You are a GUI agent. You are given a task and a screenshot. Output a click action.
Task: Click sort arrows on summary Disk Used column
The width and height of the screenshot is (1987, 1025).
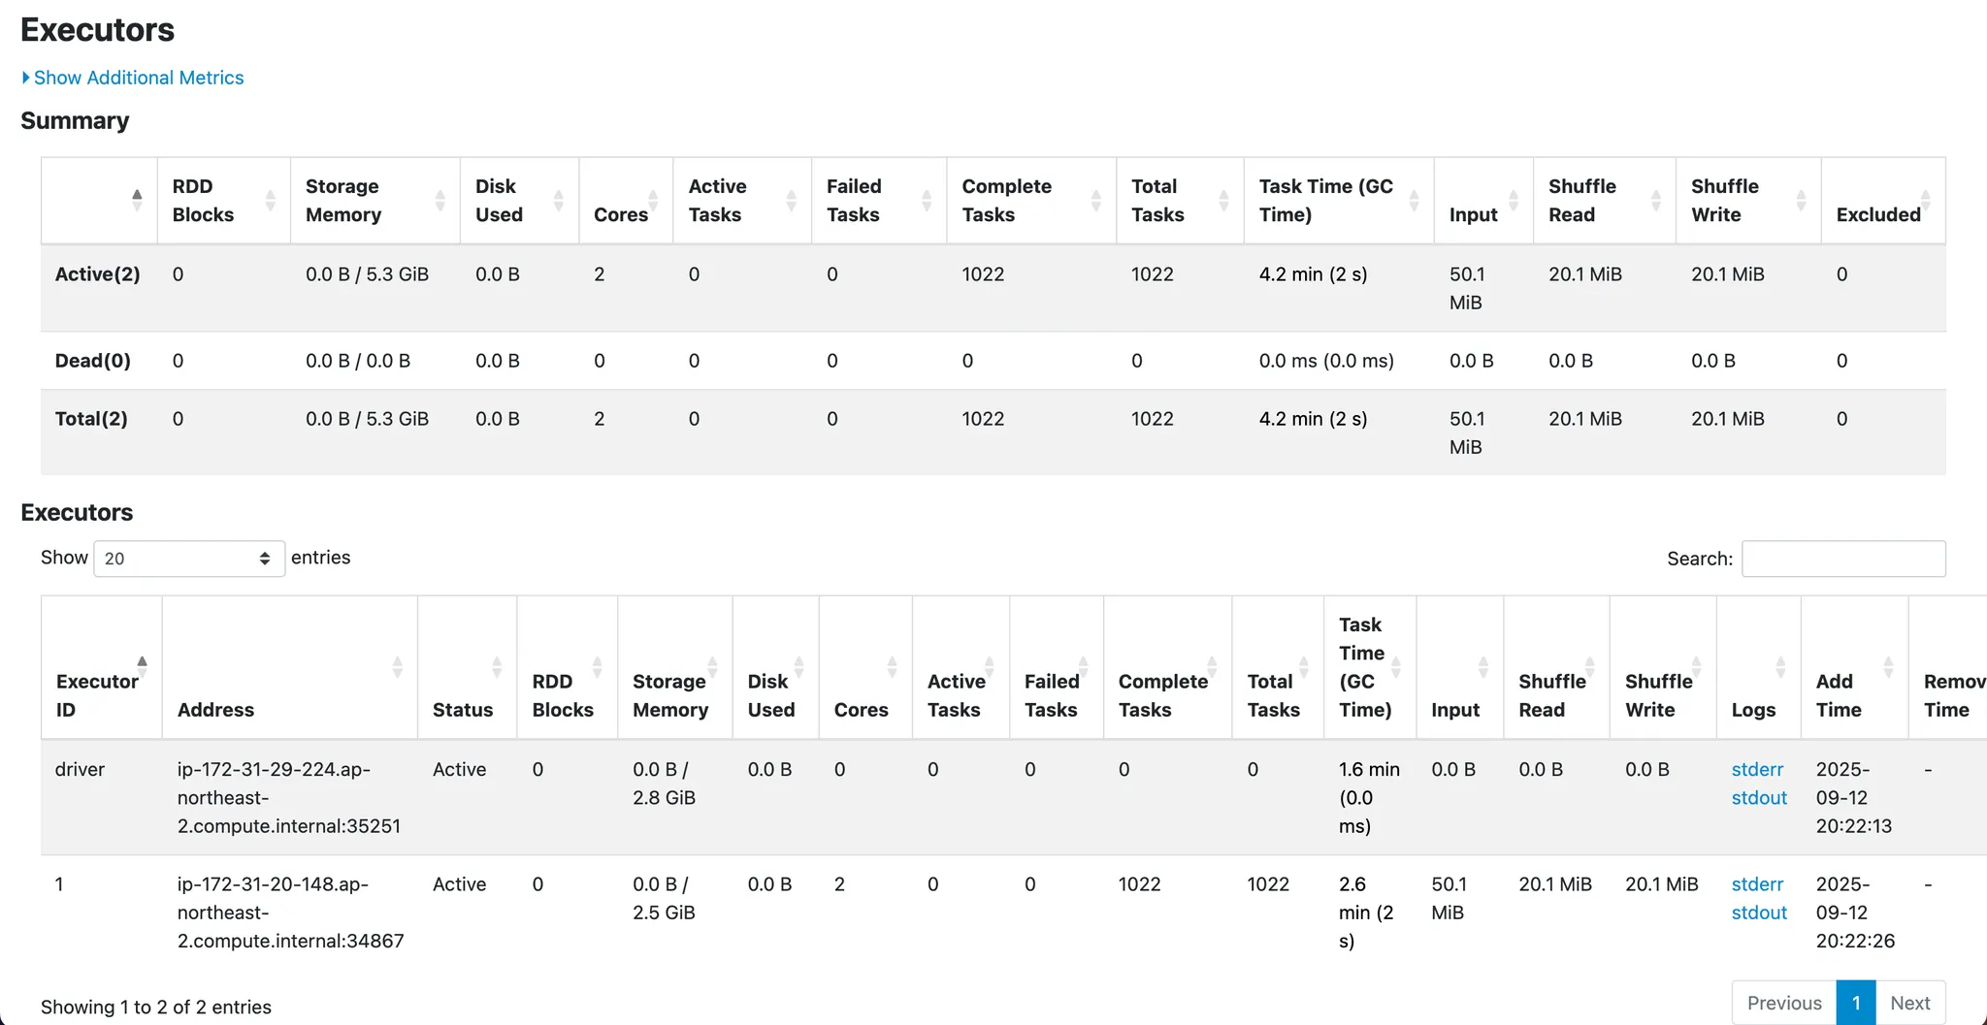[558, 201]
